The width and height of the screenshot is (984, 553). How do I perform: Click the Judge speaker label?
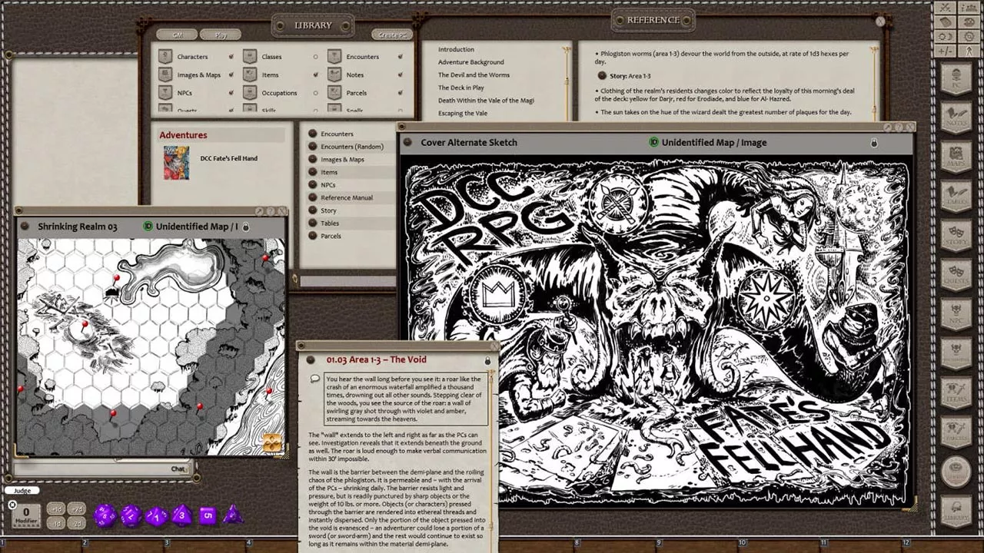click(x=22, y=491)
